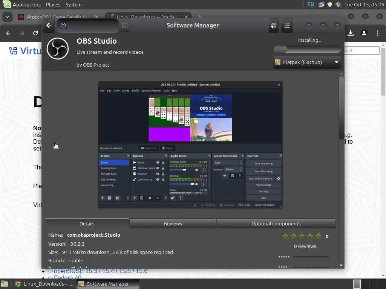The image size is (386, 289).
Task: Click the browser forward arrow
Action: click(22, 33)
